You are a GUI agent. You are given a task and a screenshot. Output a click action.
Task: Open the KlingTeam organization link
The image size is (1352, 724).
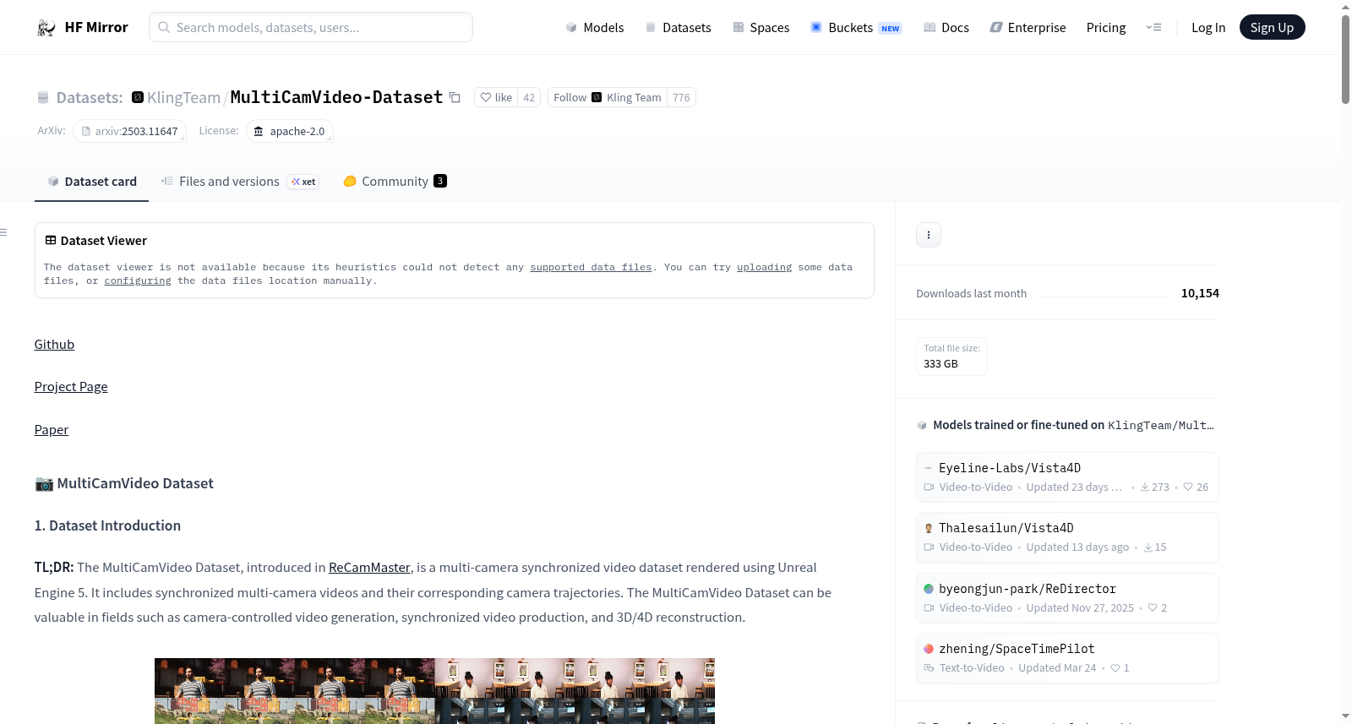click(x=183, y=97)
